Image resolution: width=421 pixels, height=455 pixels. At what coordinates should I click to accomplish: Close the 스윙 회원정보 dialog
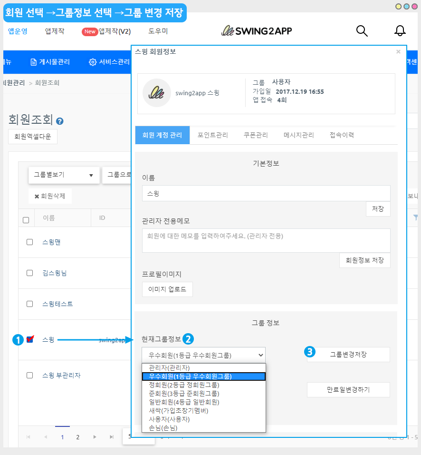pyautogui.click(x=398, y=52)
